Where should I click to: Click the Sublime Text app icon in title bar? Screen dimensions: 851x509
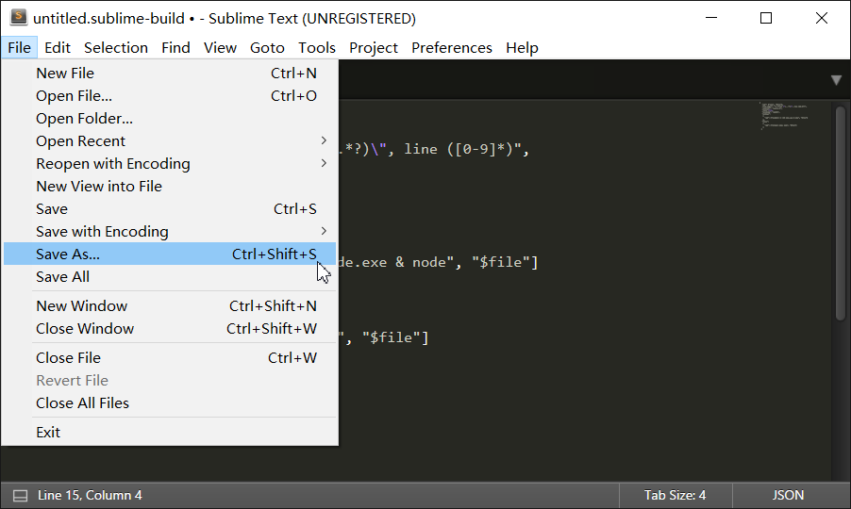(x=19, y=17)
